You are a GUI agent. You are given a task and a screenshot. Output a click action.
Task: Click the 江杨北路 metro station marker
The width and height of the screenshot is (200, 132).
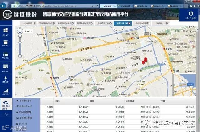click(85, 38)
